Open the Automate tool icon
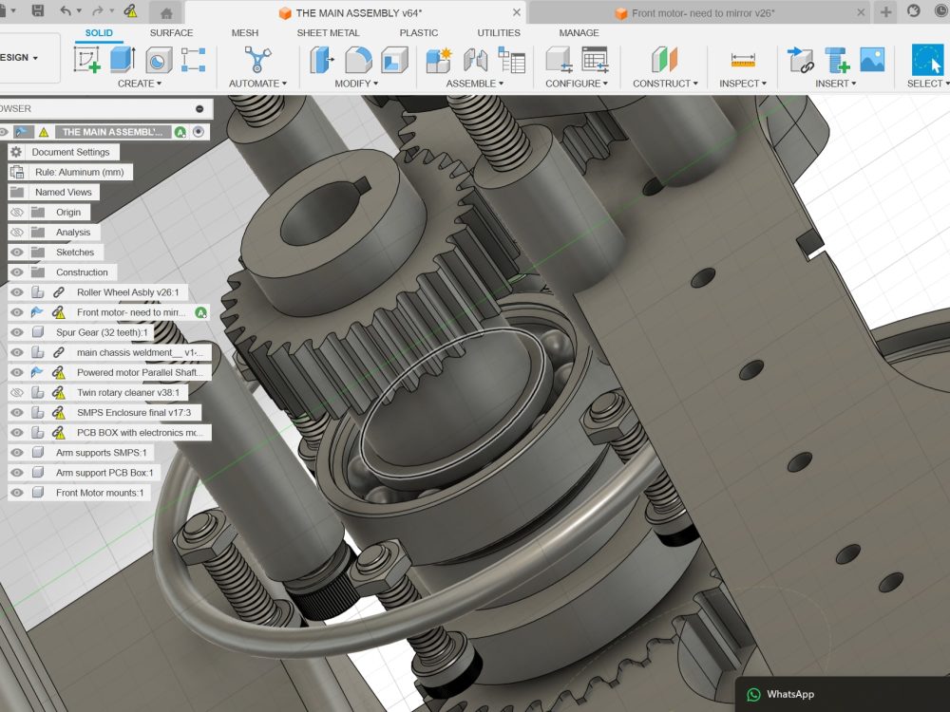Screen dimensions: 950x712 256,60
